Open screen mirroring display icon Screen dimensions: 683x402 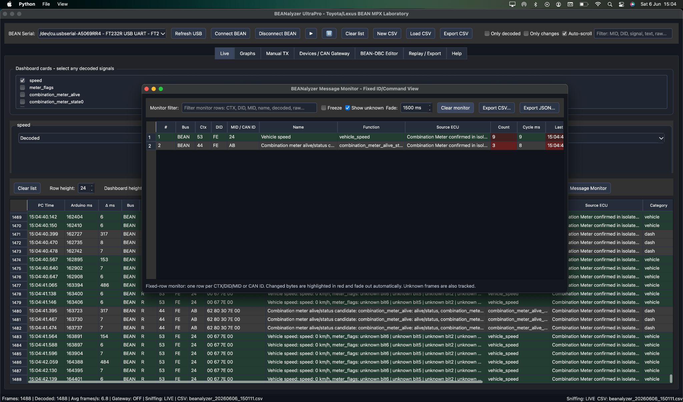pyautogui.click(x=512, y=4)
